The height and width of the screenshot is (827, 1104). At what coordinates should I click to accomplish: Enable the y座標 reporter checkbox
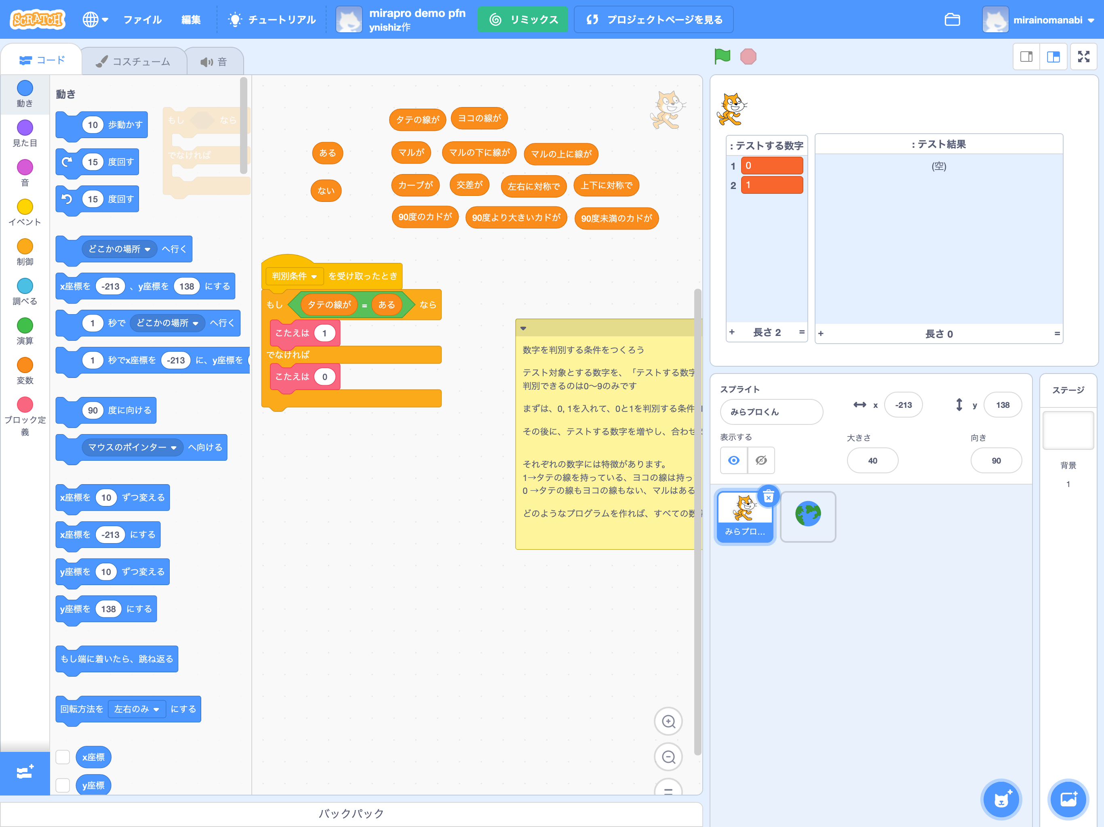click(x=63, y=785)
